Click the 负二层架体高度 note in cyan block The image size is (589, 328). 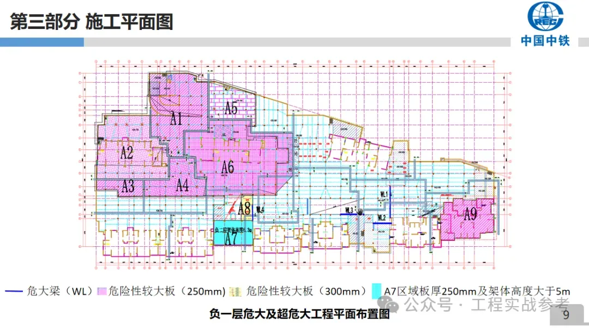coord(233,230)
